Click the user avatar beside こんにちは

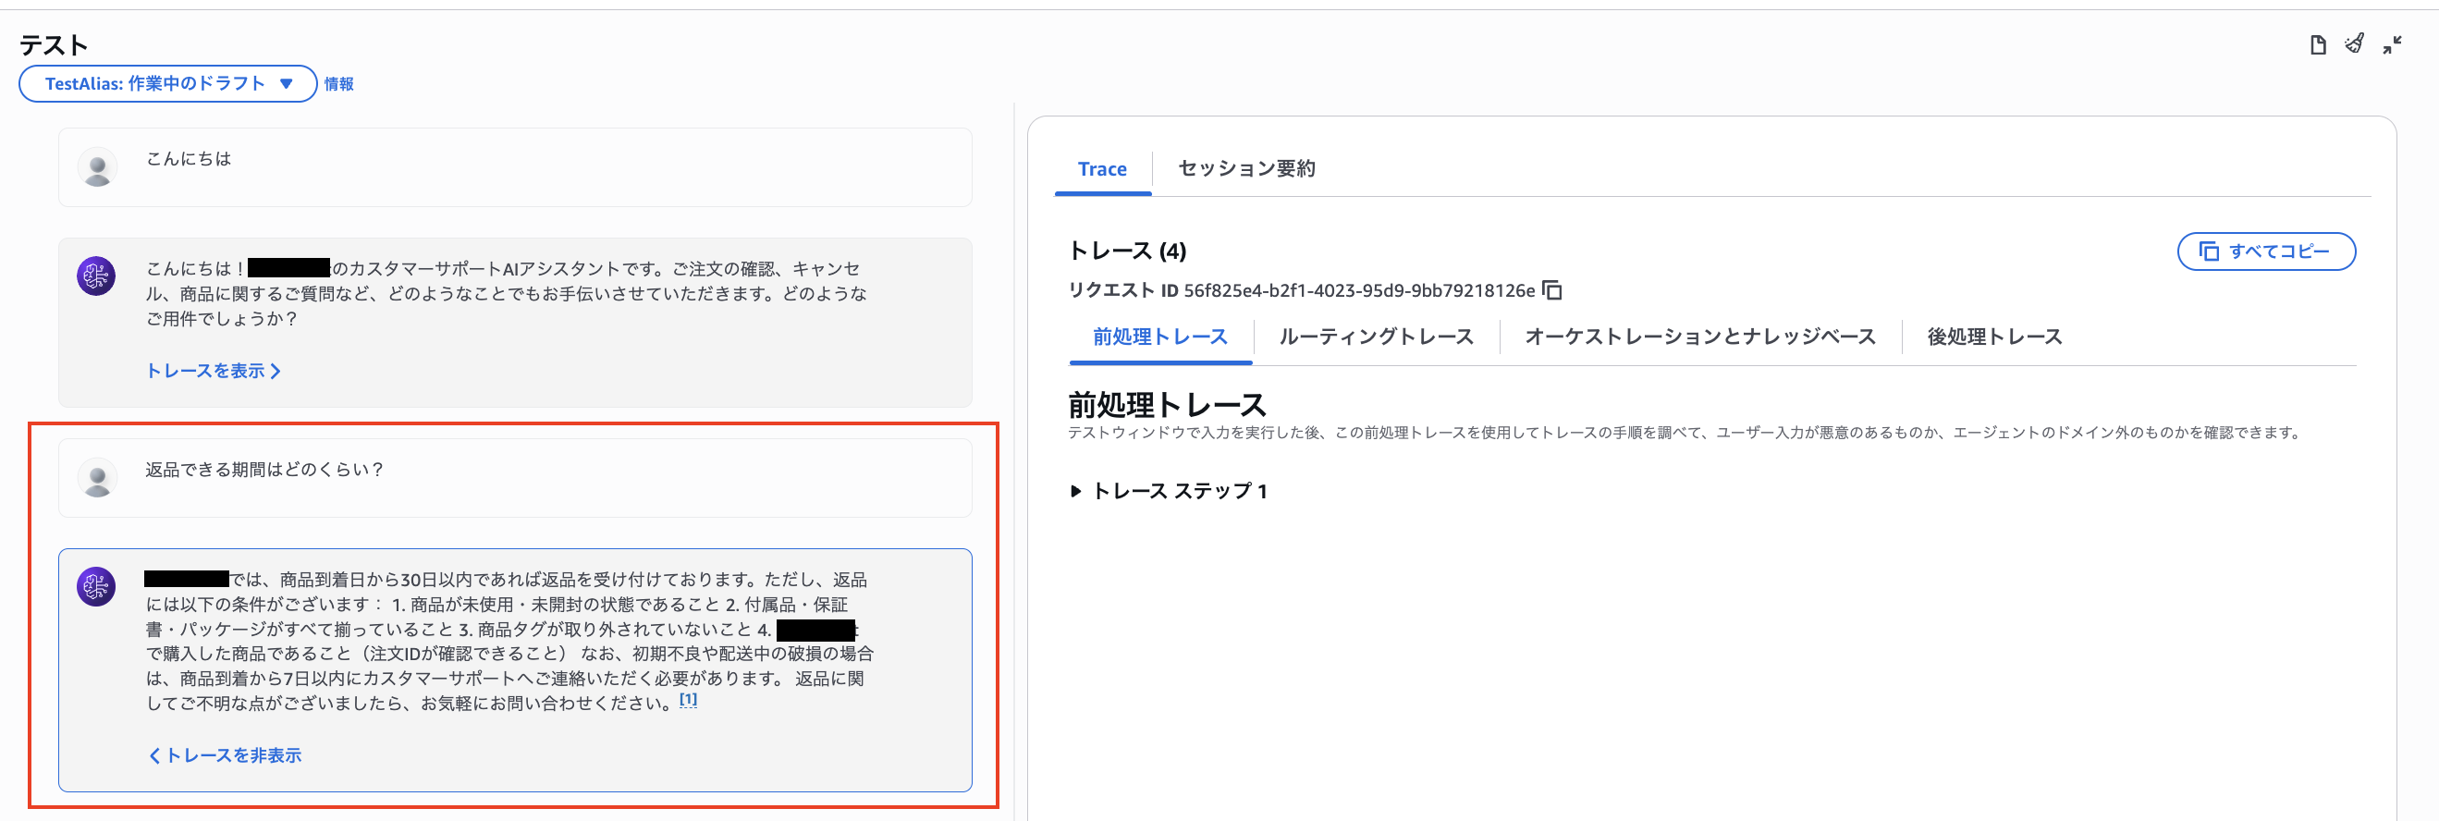(x=96, y=166)
